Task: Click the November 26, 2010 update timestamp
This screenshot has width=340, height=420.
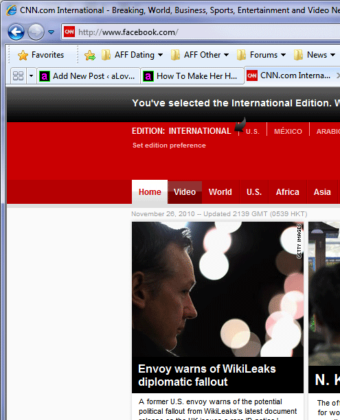Action: 219,213
